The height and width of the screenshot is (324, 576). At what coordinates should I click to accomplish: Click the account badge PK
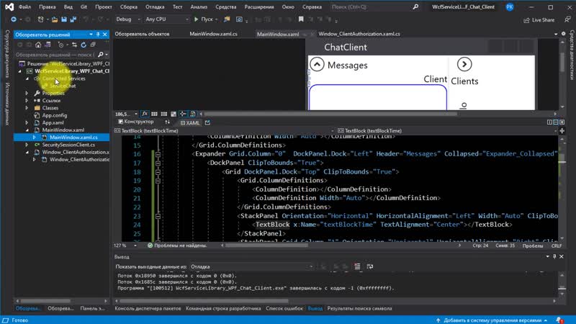(510, 7)
